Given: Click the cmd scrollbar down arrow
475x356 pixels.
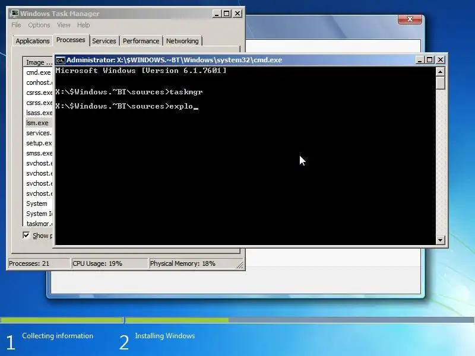Looking at the screenshot, I should tap(440, 240).
